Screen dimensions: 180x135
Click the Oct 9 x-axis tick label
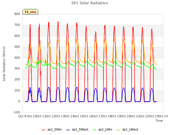[x=22, y=116]
